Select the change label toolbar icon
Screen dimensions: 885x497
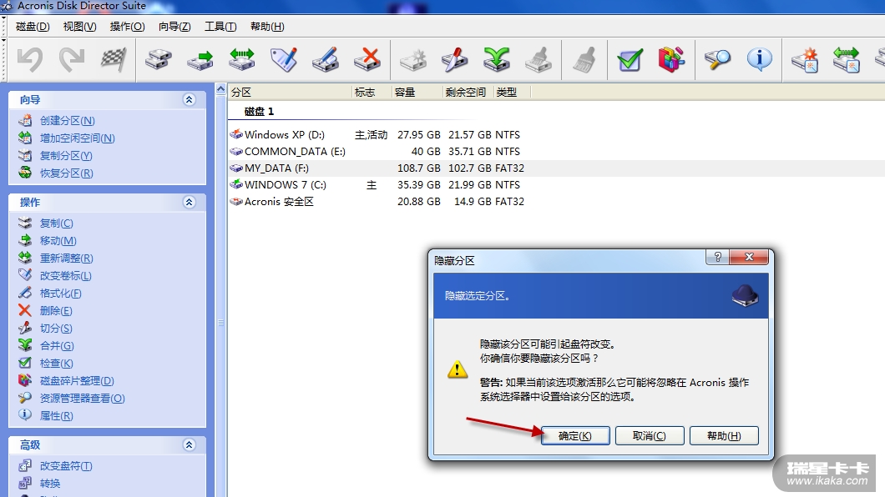284,59
